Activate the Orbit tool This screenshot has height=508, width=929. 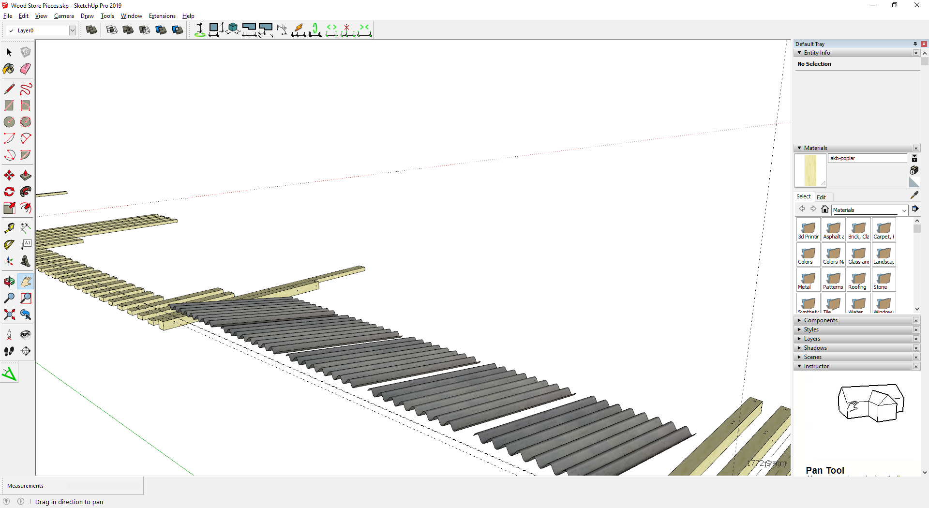(9, 282)
